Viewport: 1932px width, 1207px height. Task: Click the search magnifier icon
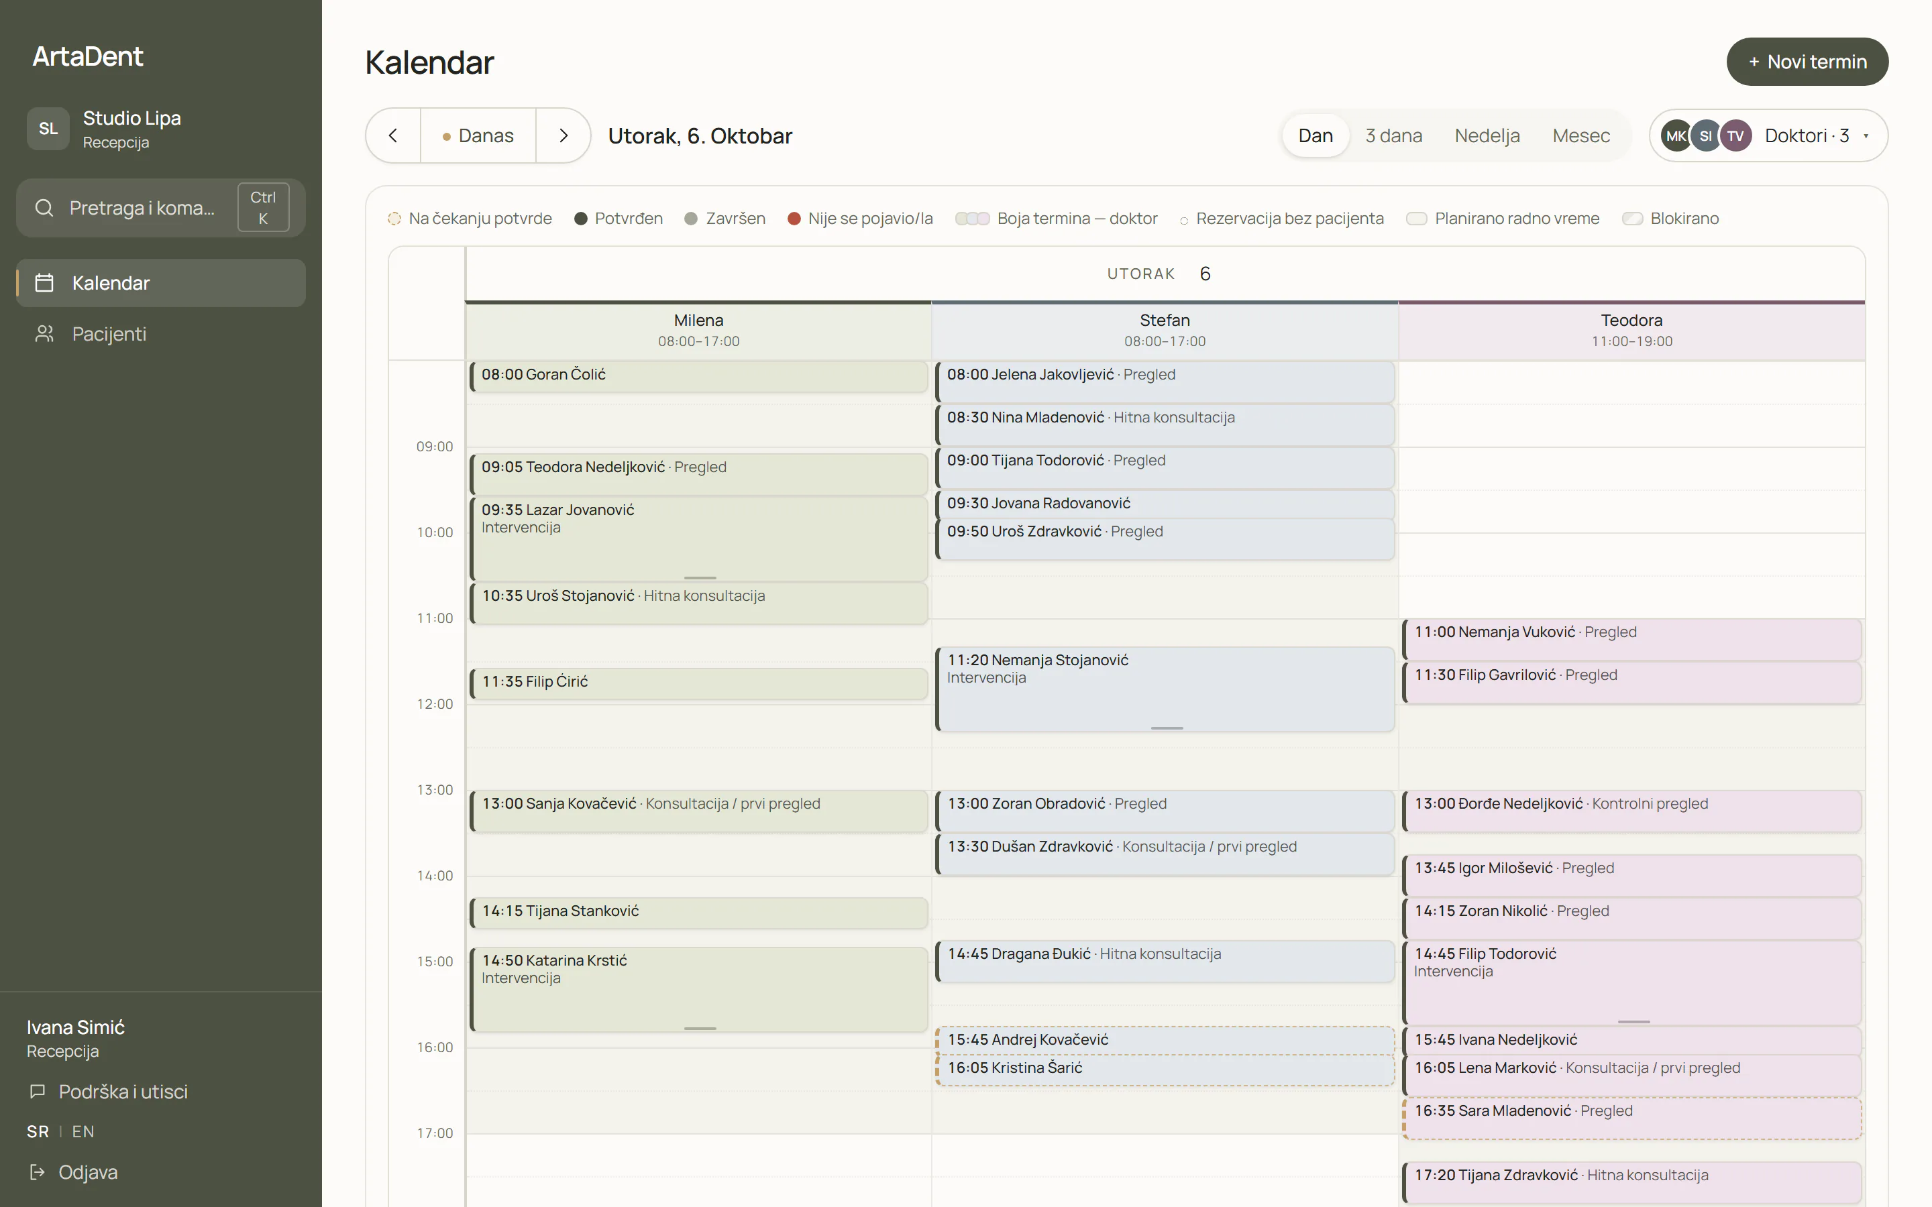point(45,209)
